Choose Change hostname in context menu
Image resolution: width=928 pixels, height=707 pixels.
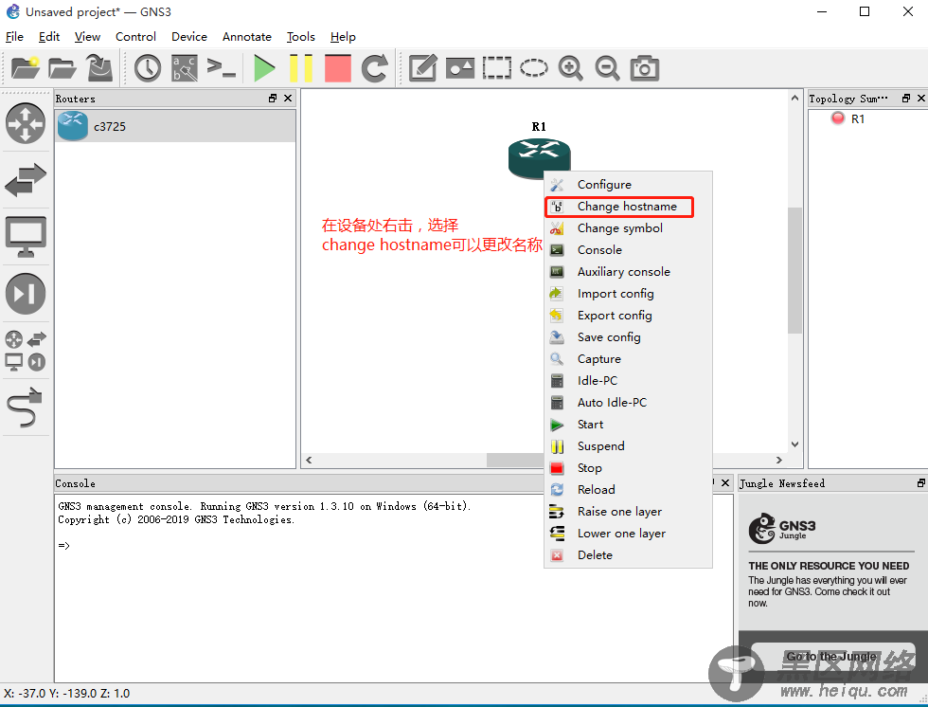tap(628, 206)
